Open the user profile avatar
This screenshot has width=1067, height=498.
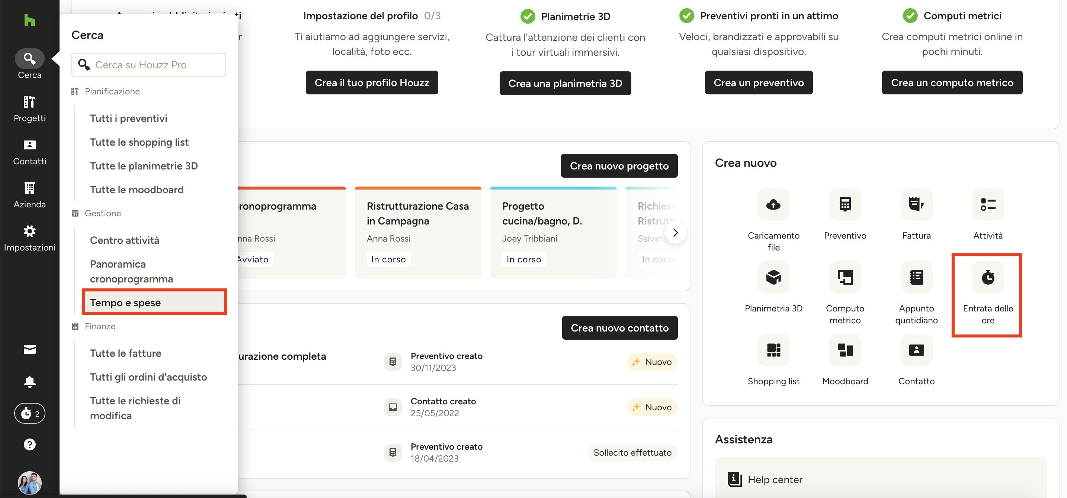tap(29, 483)
